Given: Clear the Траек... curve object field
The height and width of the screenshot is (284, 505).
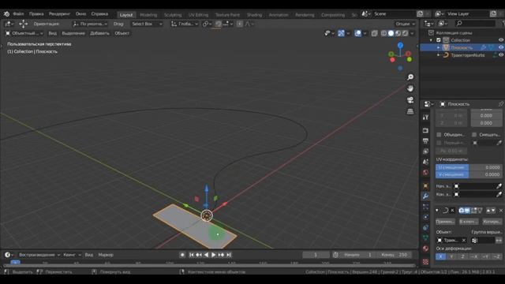Looking at the screenshot, I should (x=463, y=240).
